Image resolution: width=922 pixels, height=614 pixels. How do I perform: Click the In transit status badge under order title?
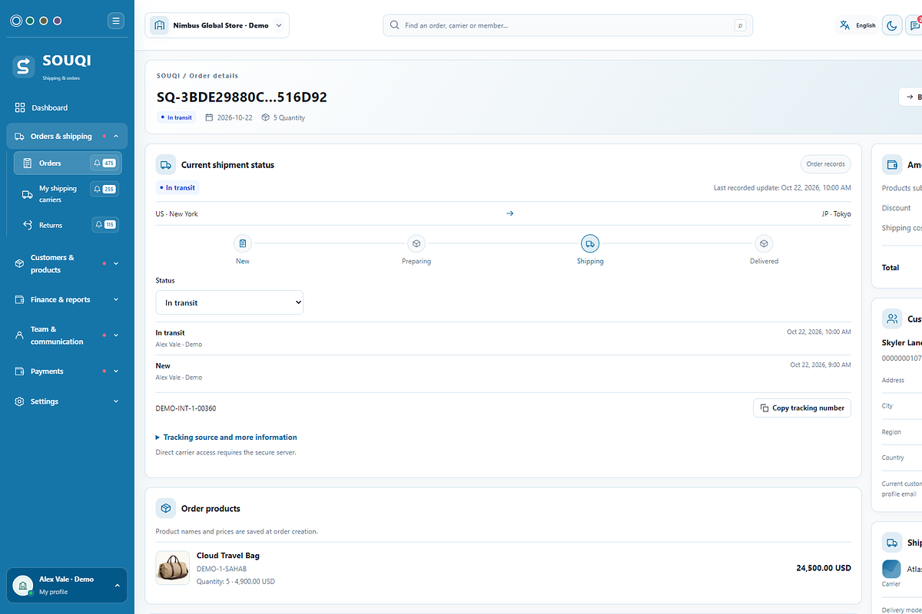coord(177,117)
